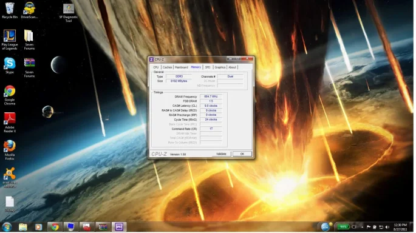
Task: Open the taskbar clock and date
Action: coord(400,227)
